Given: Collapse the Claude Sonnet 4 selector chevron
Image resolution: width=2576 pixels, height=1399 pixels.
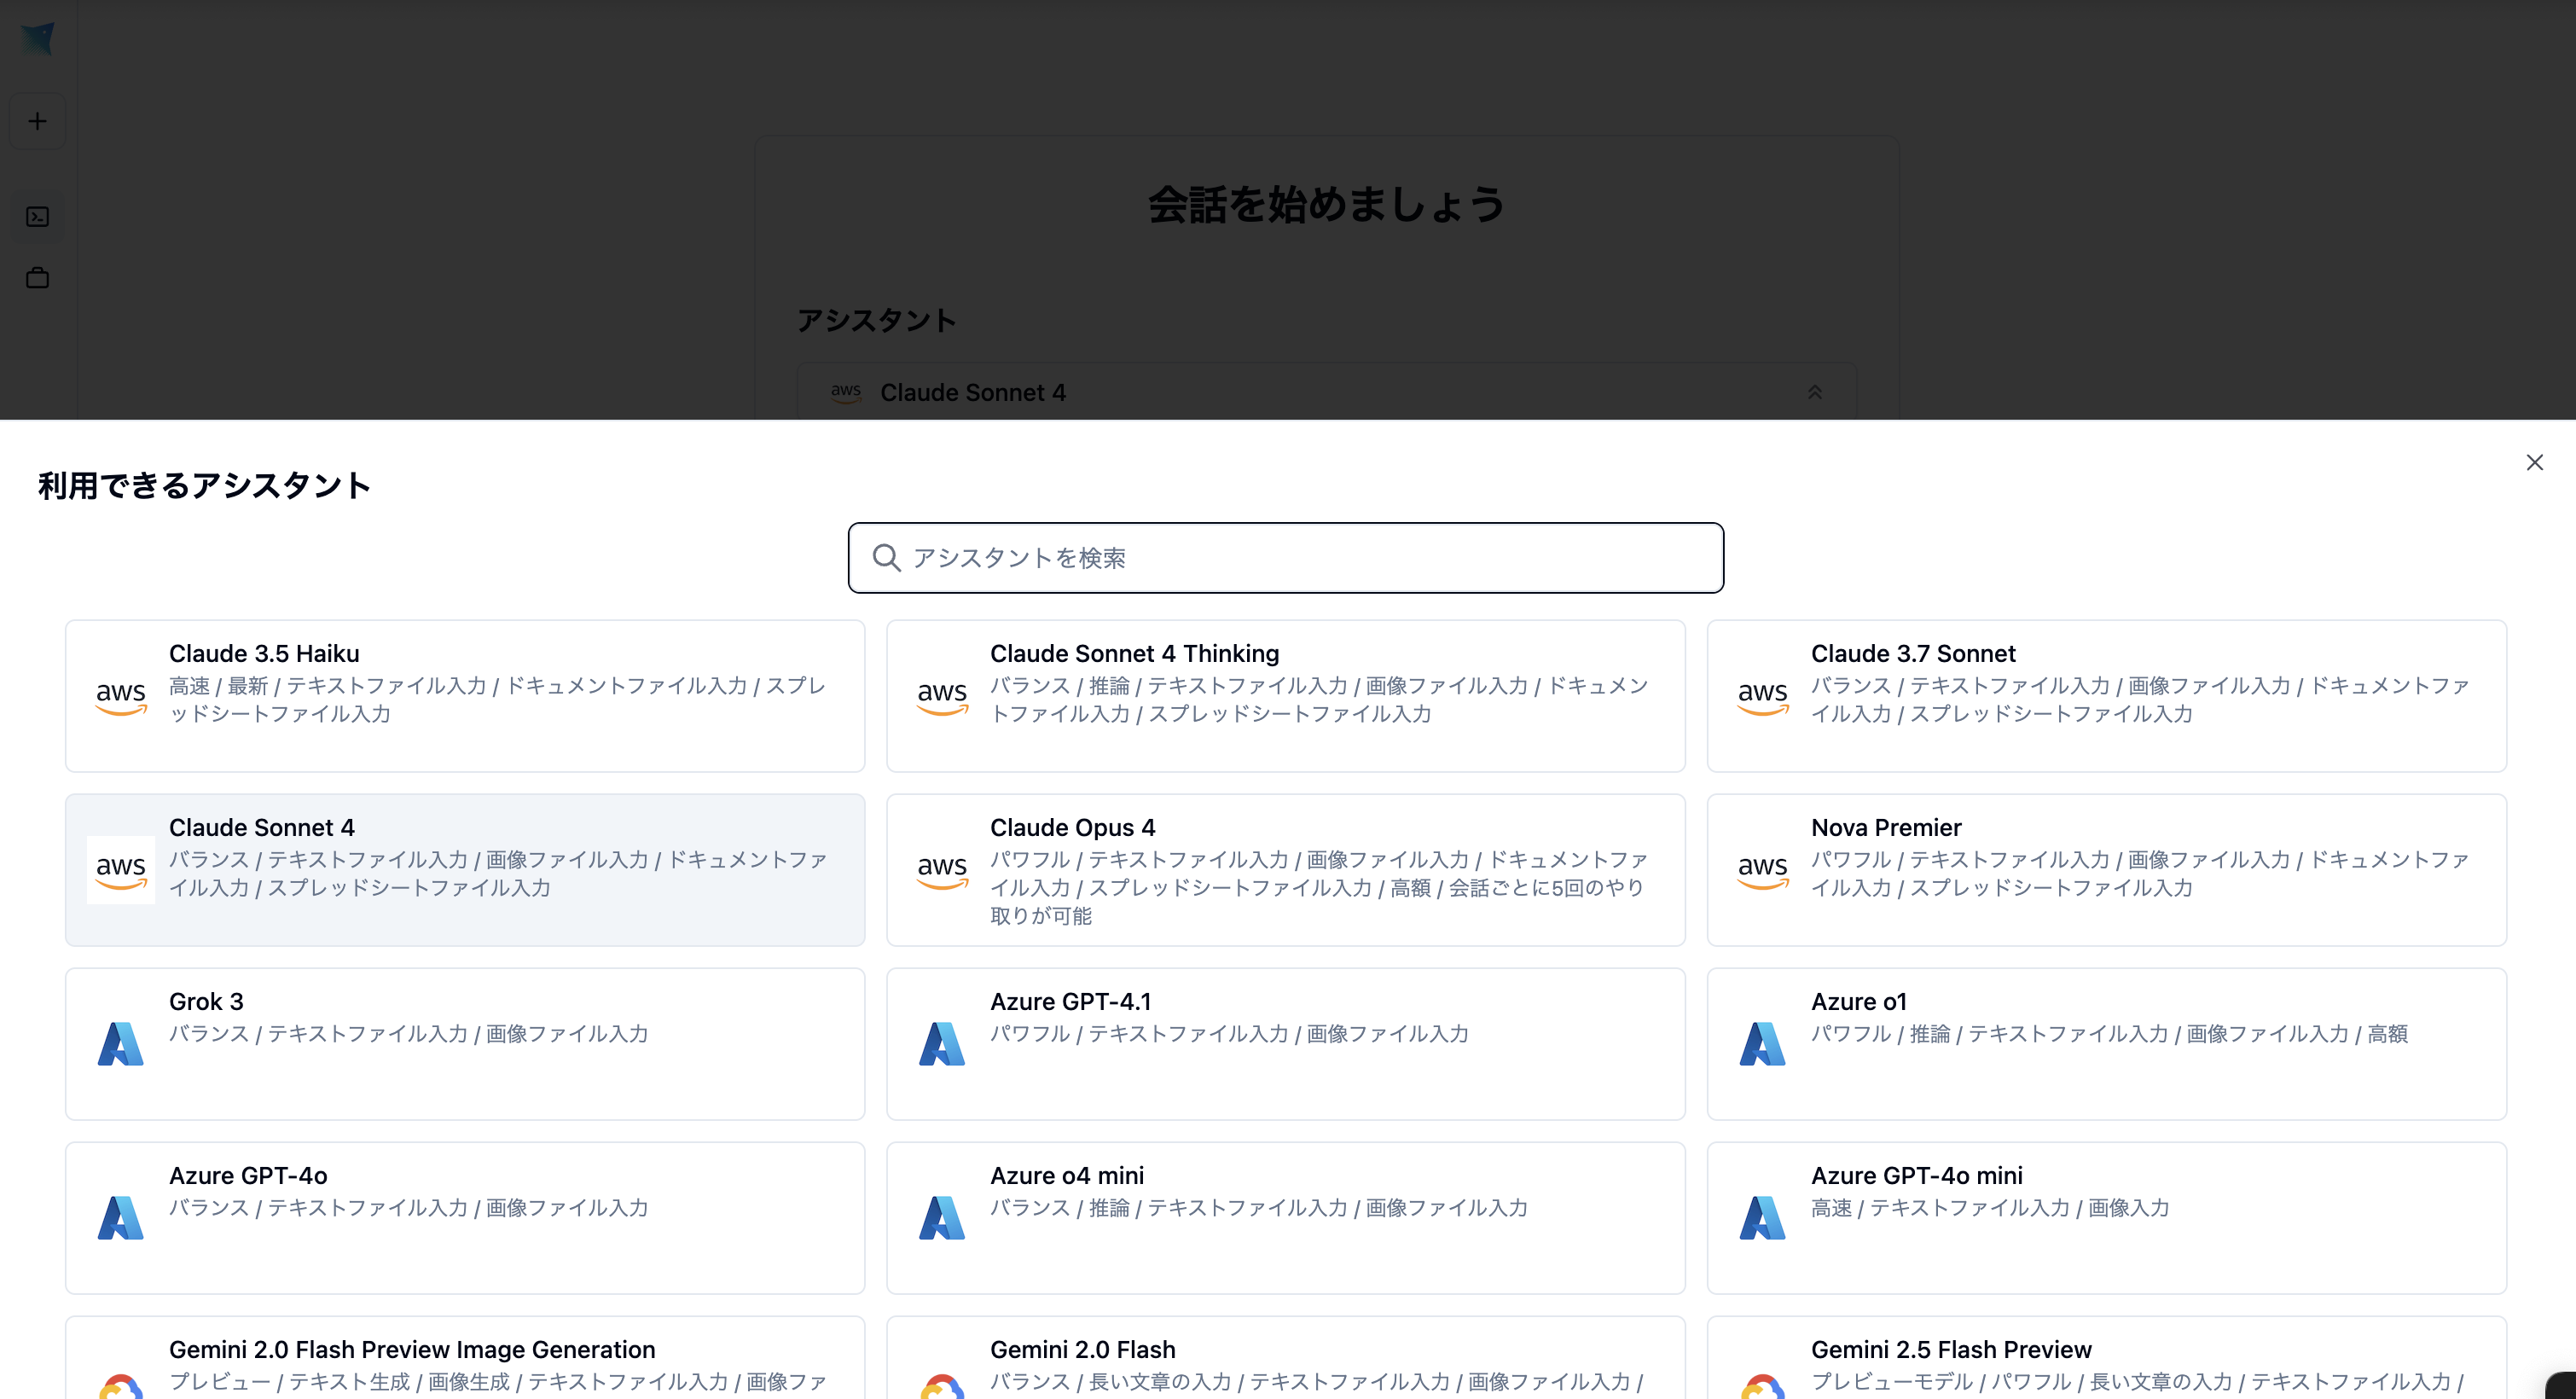Looking at the screenshot, I should coord(1814,392).
